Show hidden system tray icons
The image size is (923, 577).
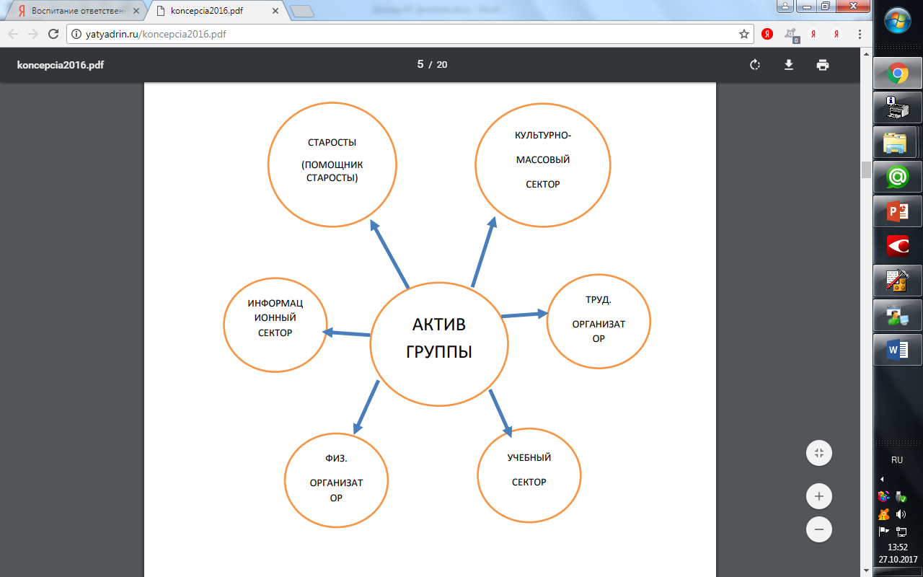tap(882, 479)
